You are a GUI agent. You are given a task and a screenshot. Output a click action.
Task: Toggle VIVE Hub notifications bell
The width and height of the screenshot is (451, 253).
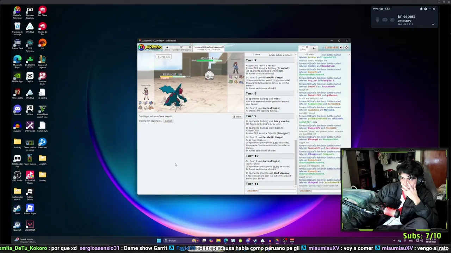421,9
